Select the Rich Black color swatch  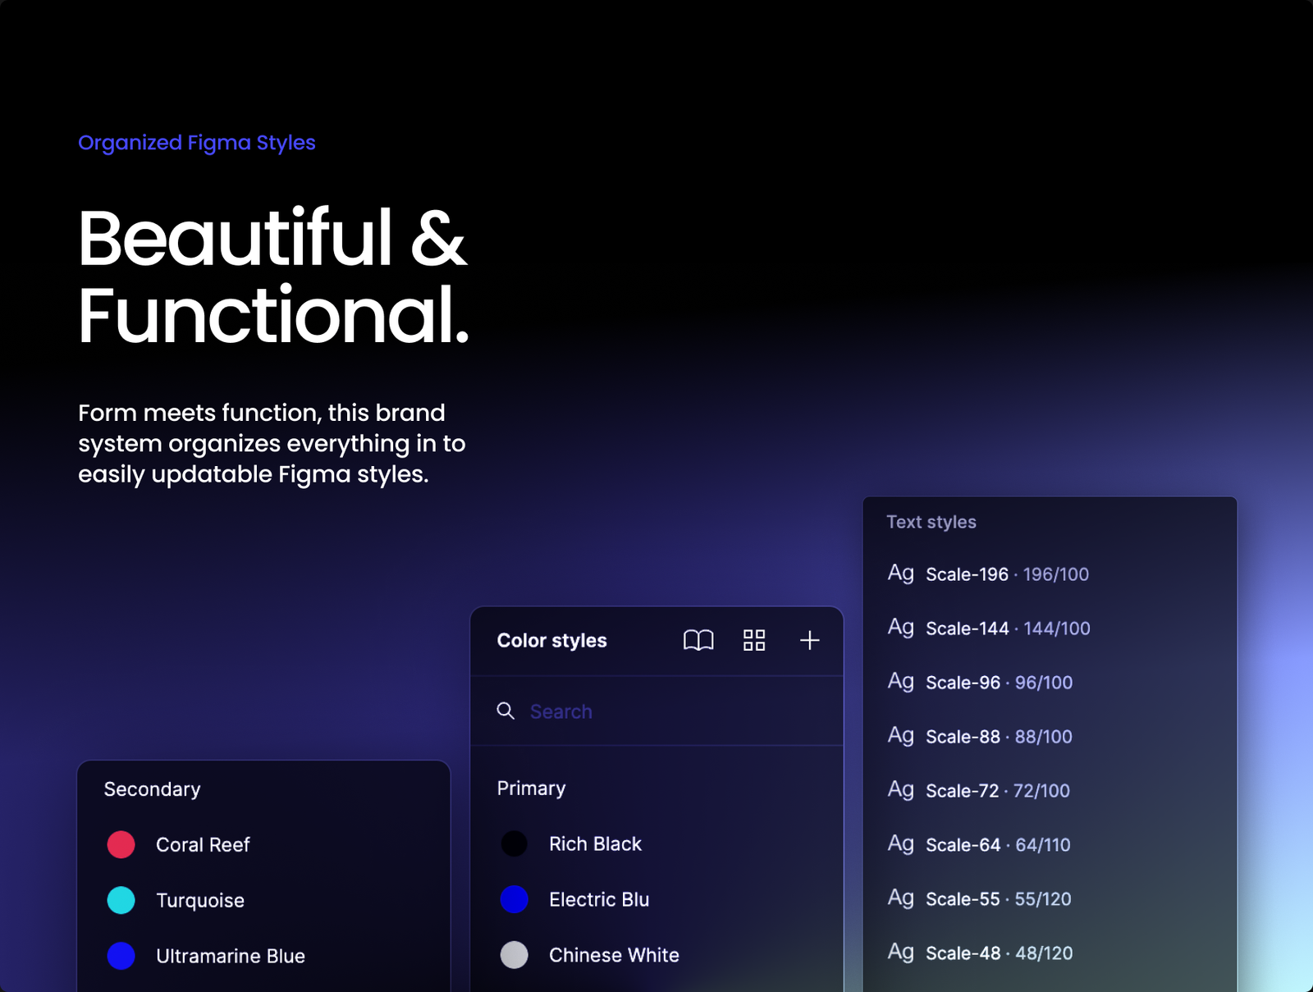point(515,843)
